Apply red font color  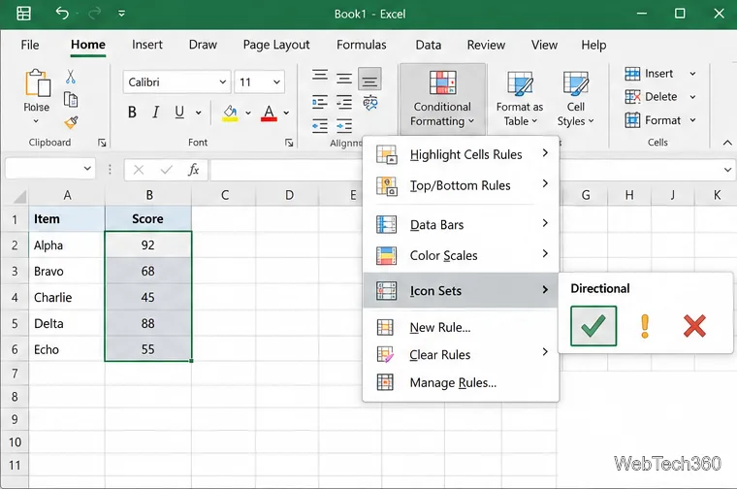point(269,113)
